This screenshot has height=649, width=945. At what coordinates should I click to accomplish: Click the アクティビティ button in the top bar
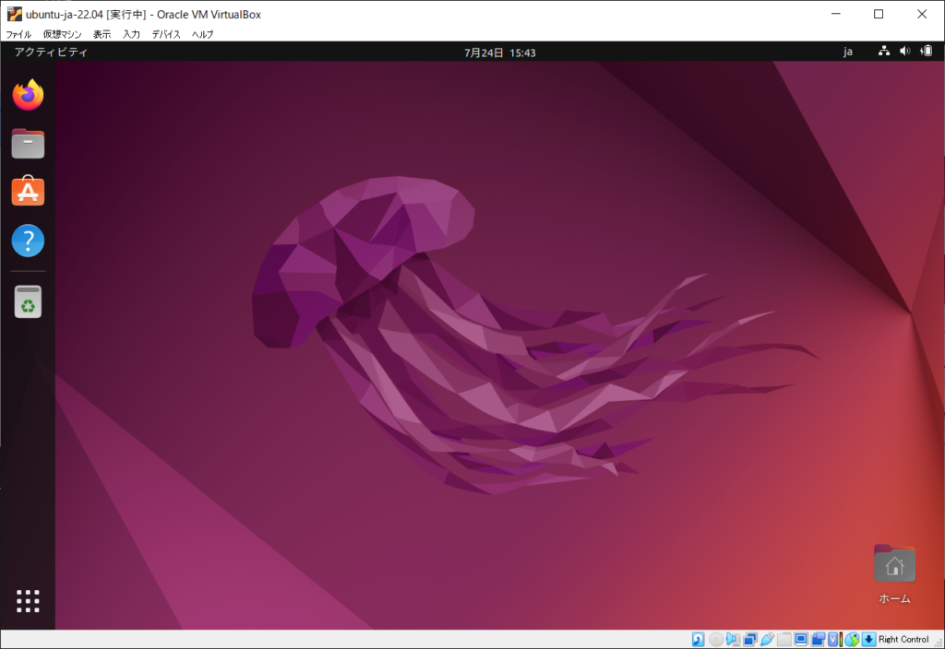[x=52, y=53]
